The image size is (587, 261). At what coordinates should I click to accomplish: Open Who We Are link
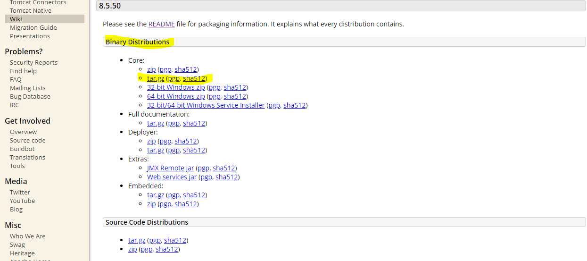click(x=28, y=236)
